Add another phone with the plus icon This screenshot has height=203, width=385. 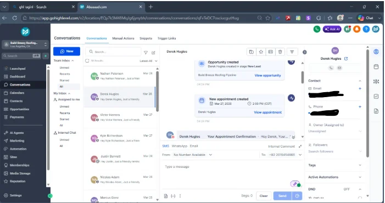click(360, 106)
